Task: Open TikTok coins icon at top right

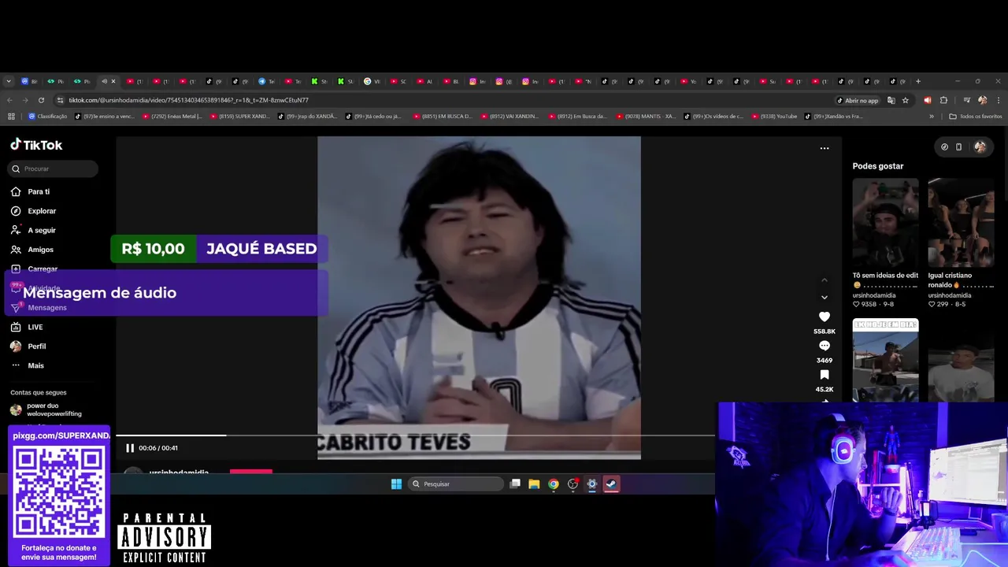Action: pos(944,146)
